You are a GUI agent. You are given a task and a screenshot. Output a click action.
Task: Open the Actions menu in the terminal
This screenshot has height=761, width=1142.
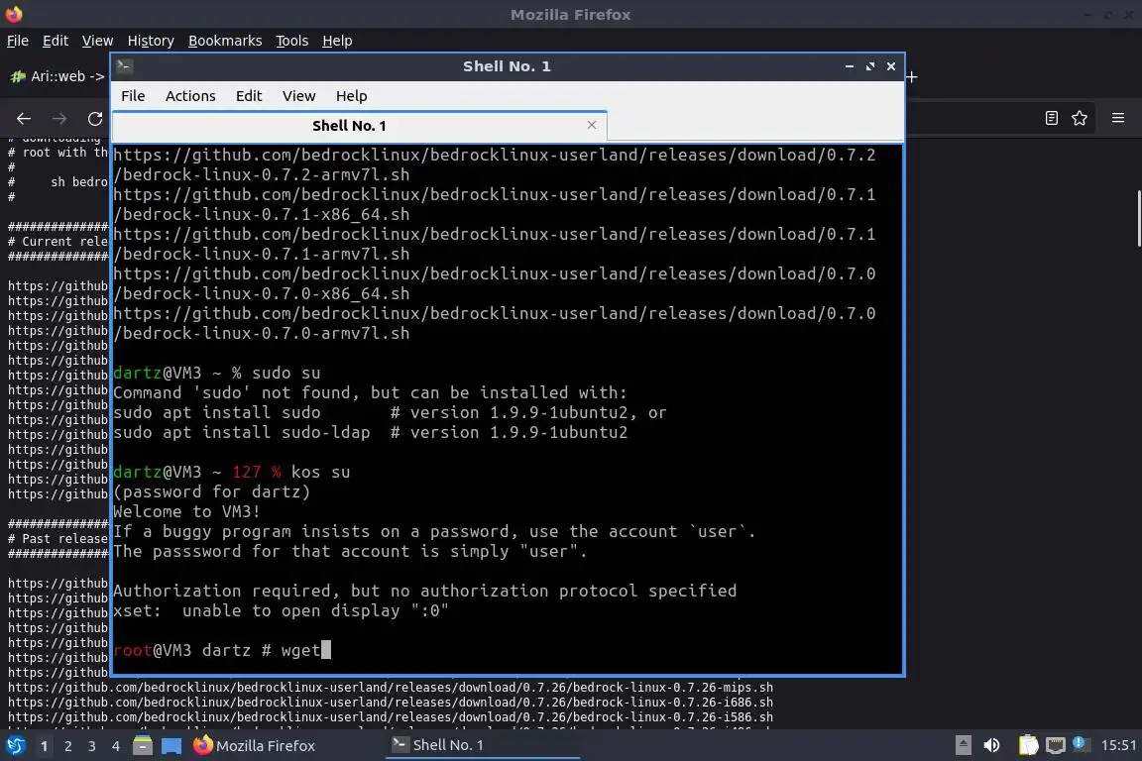pyautogui.click(x=190, y=96)
